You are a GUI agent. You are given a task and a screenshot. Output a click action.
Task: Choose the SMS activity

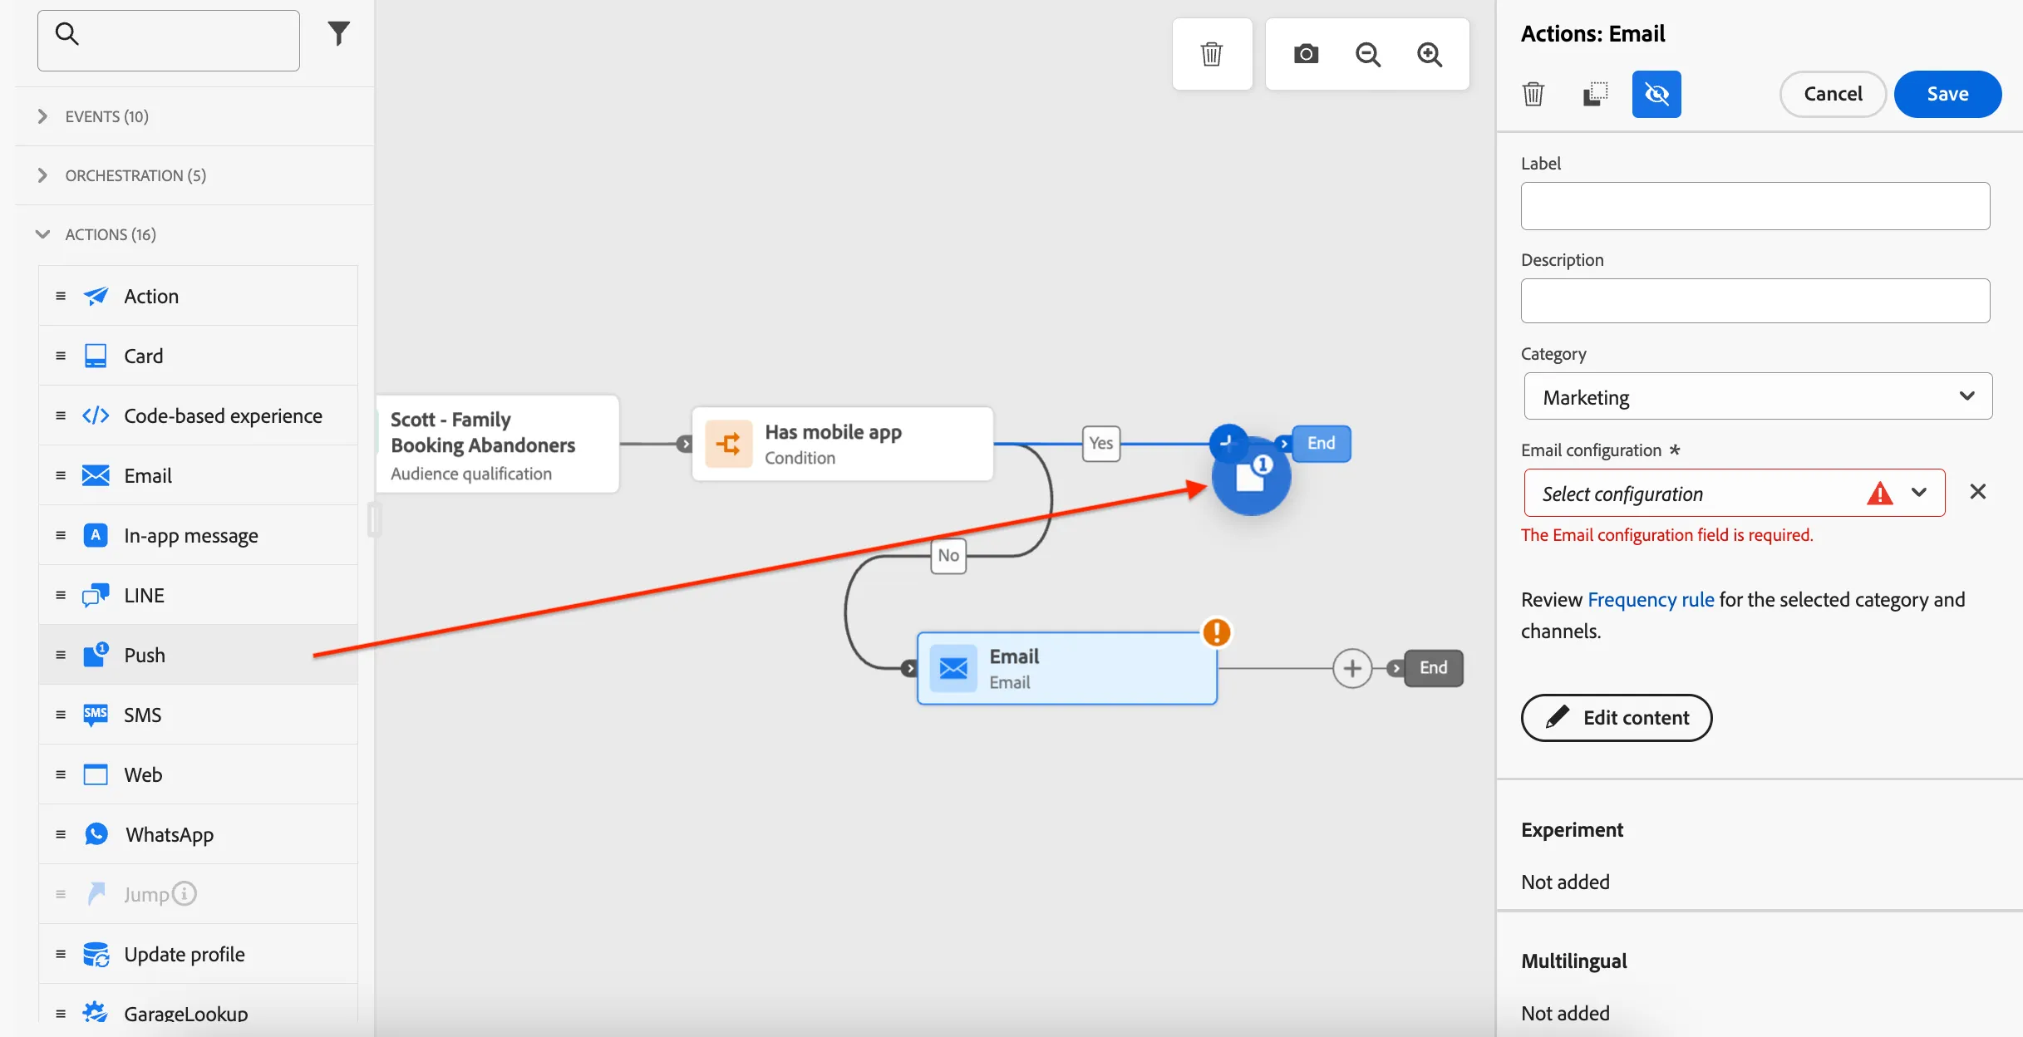point(198,715)
